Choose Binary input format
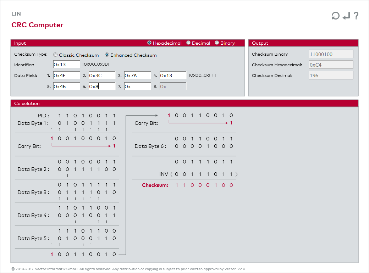 click(x=217, y=43)
